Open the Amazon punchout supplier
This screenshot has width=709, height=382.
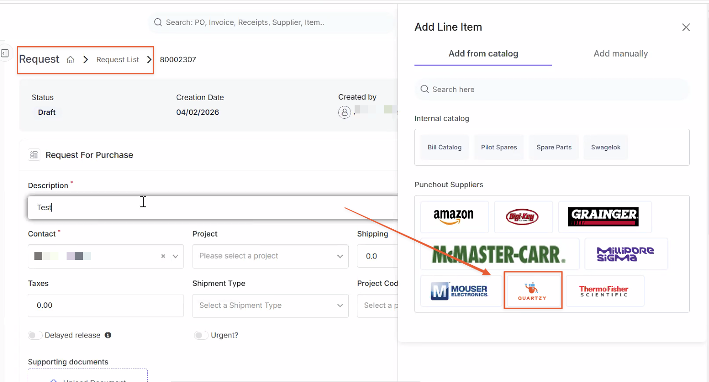455,217
